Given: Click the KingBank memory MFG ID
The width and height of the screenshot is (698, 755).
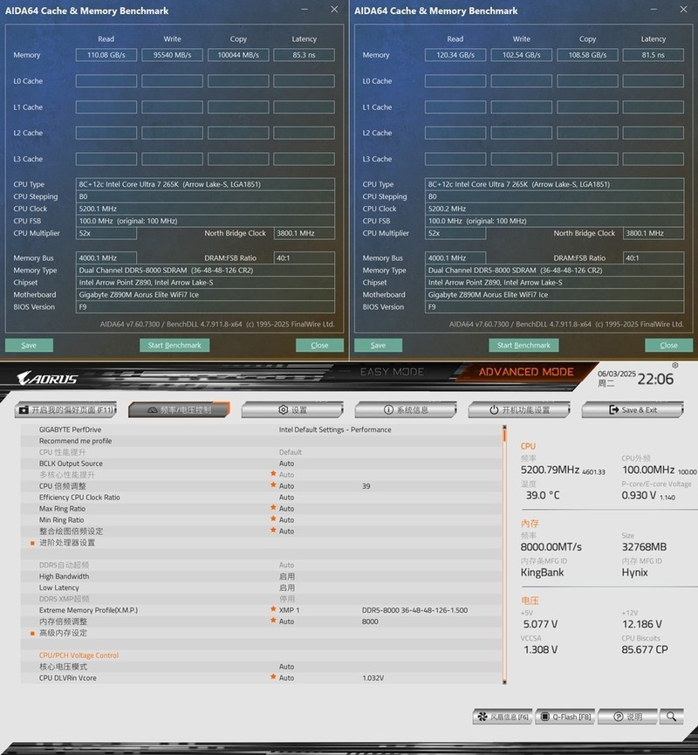Looking at the screenshot, I should pos(542,573).
